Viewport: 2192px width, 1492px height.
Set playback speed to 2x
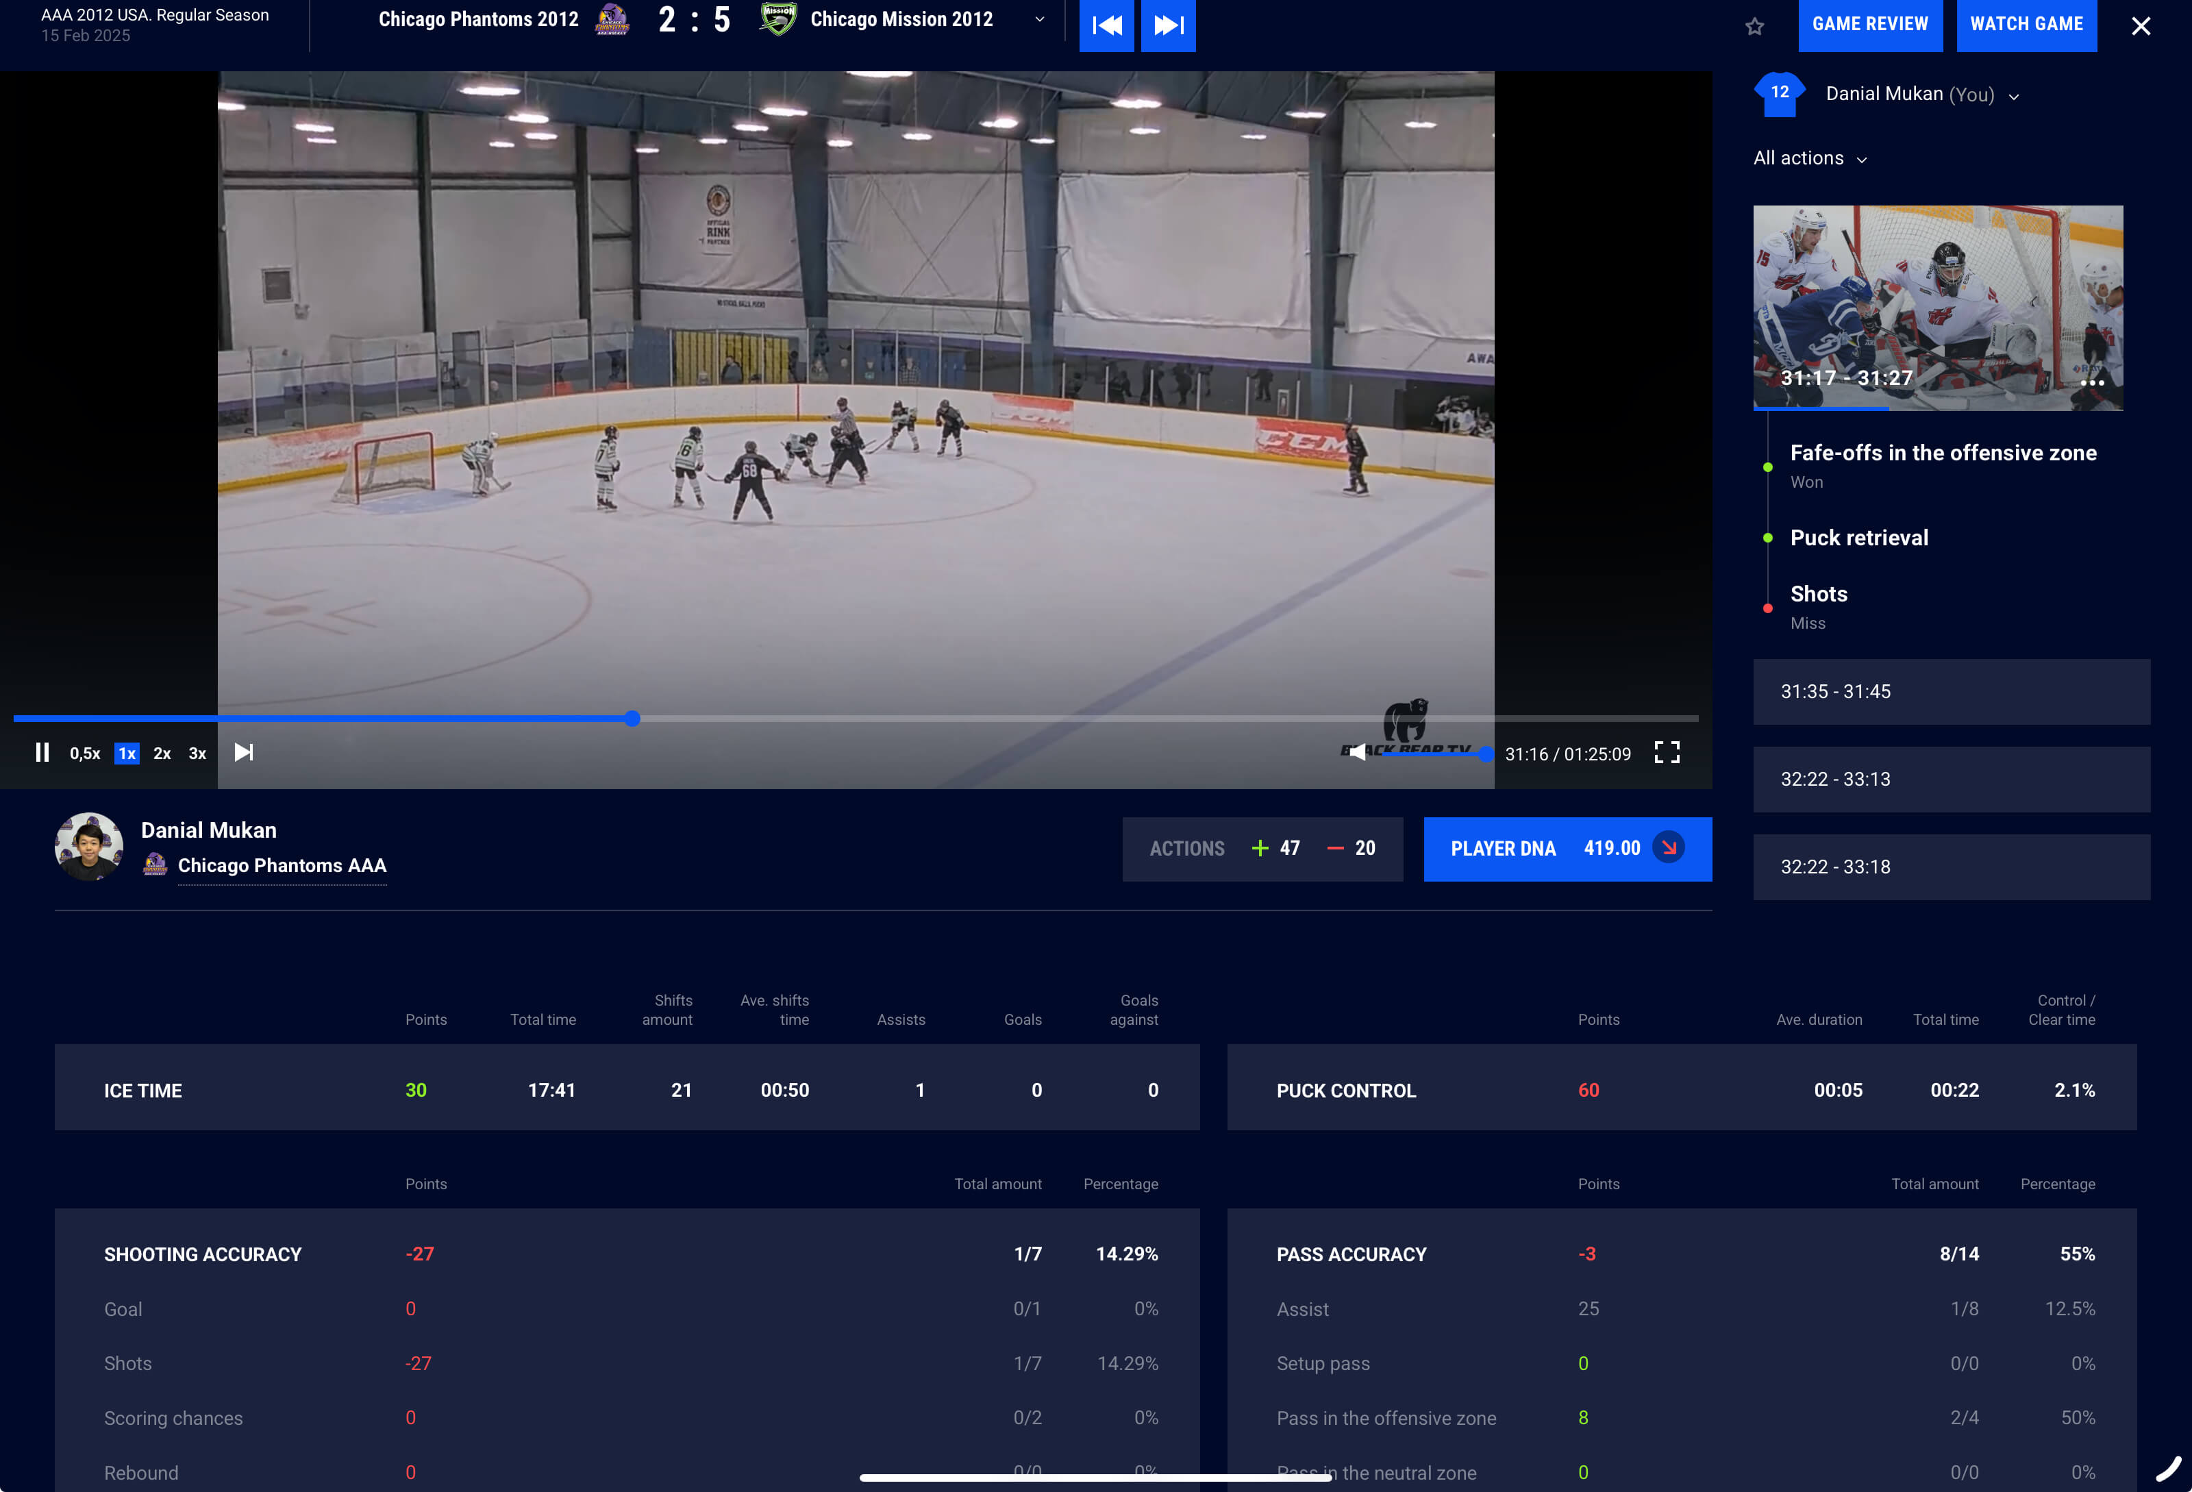(x=162, y=754)
